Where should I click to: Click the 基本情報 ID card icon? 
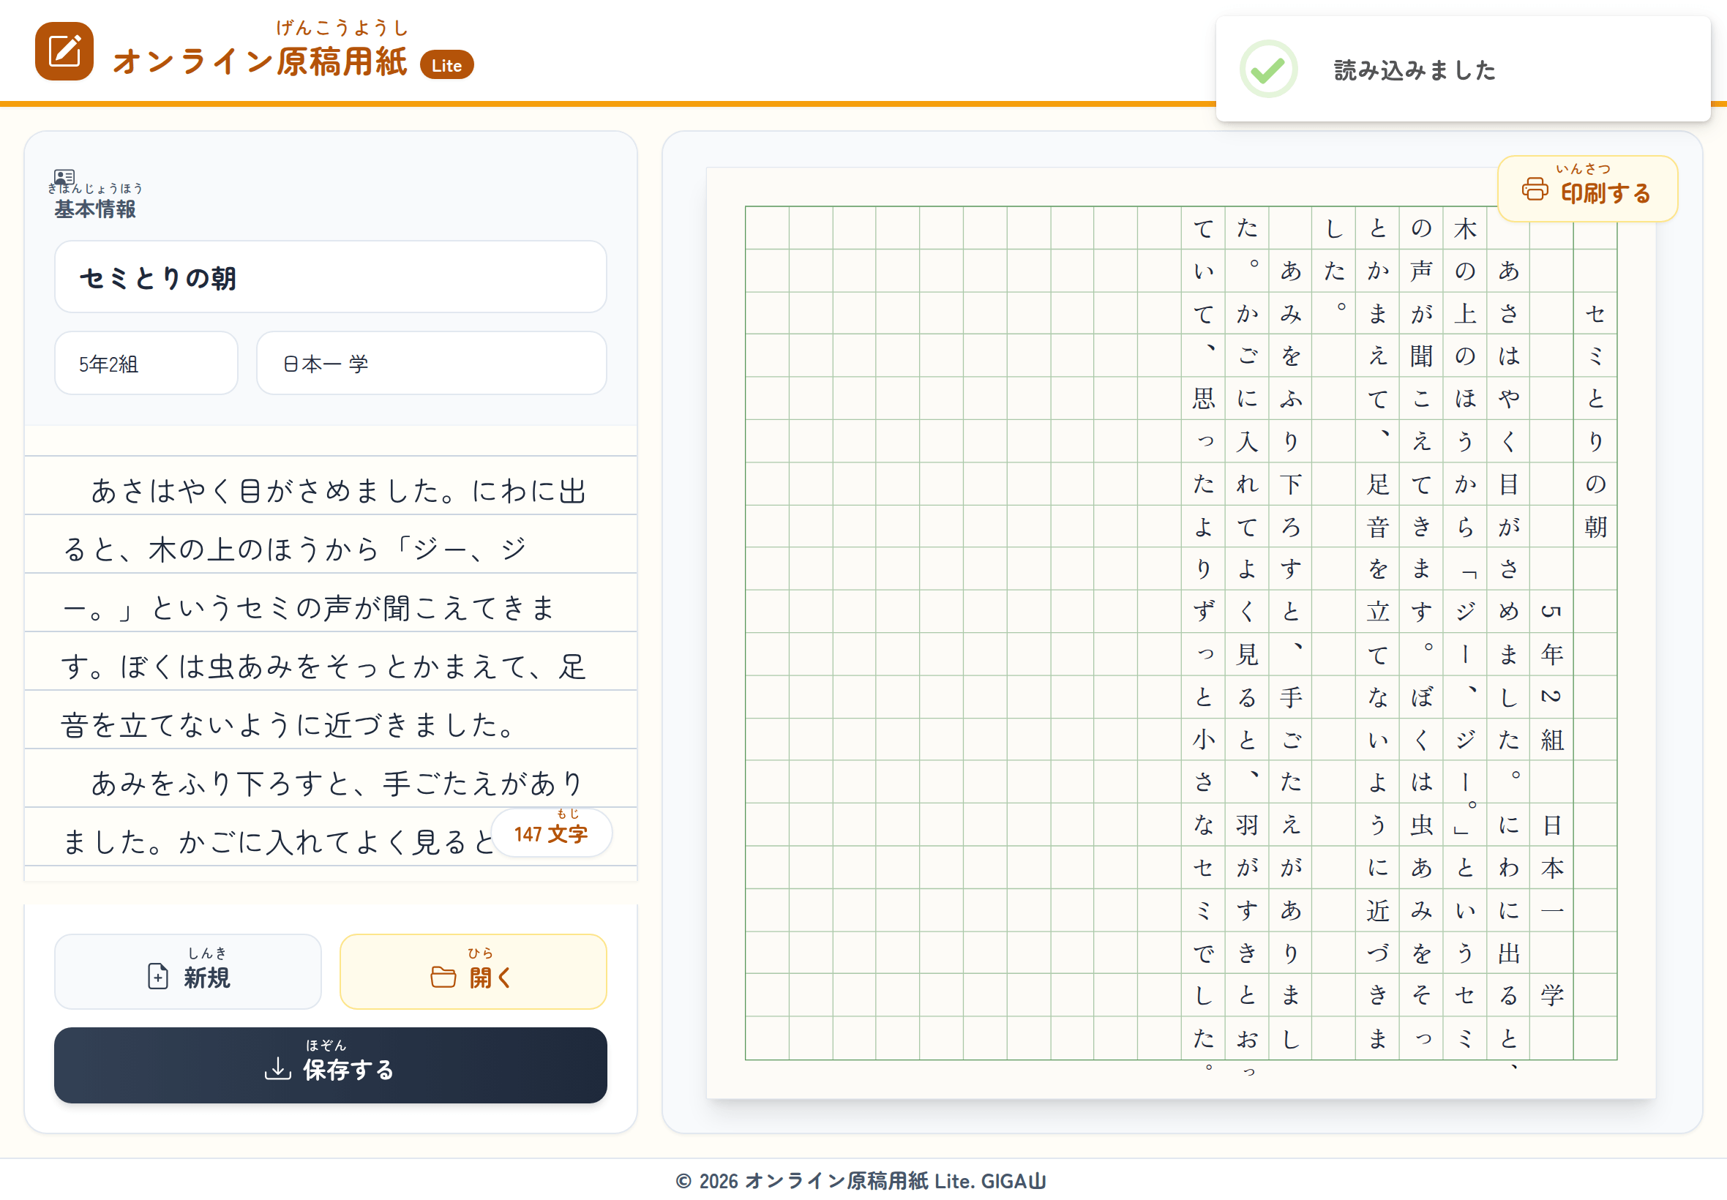pos(64,178)
